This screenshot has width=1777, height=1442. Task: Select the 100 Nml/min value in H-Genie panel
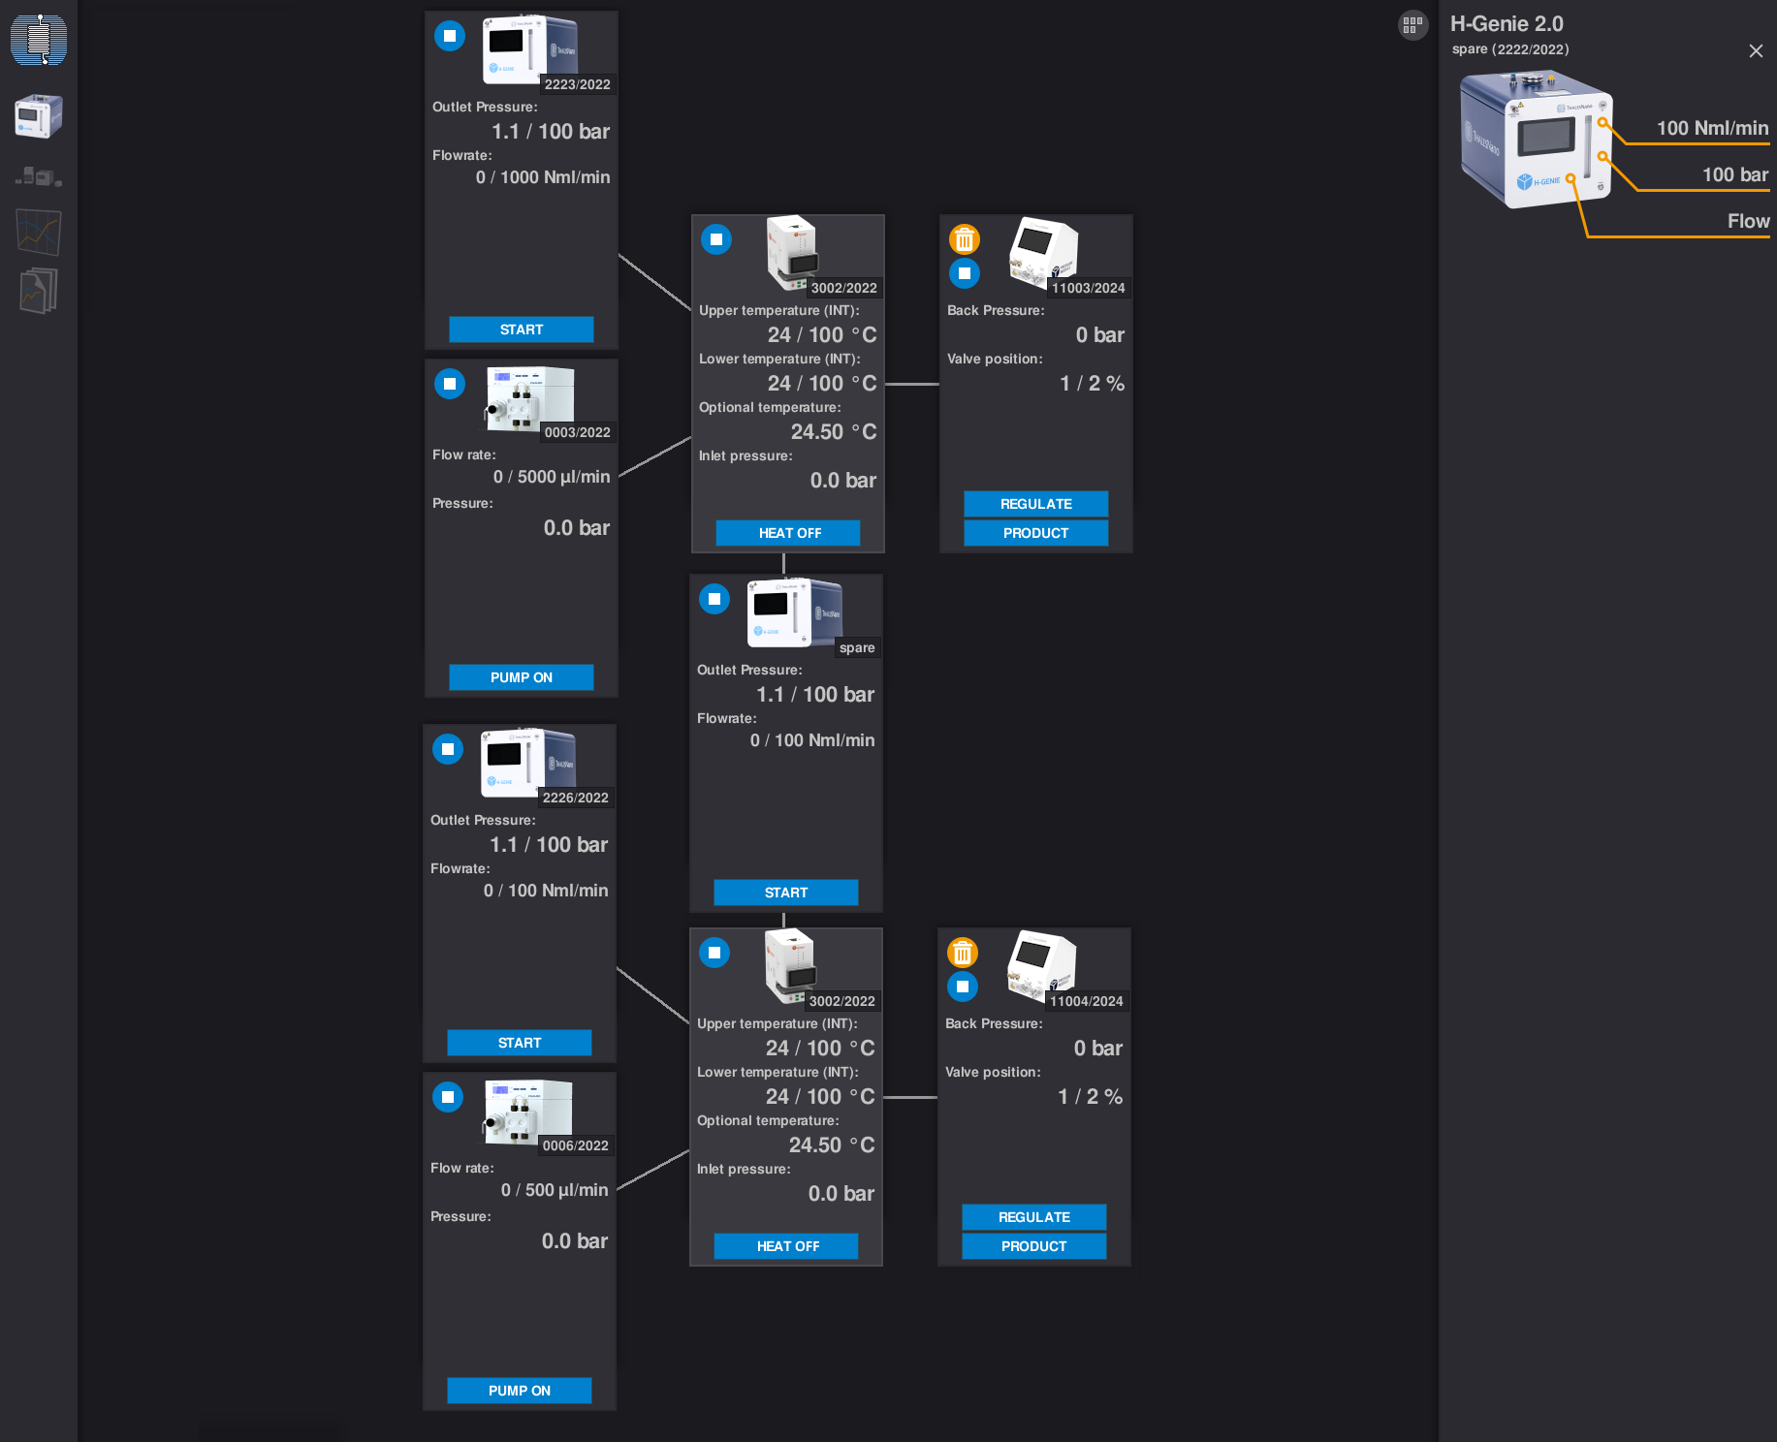pos(1711,128)
